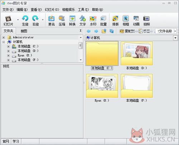Open the 工具 menu
The height and width of the screenshot is (145, 179).
83,10
